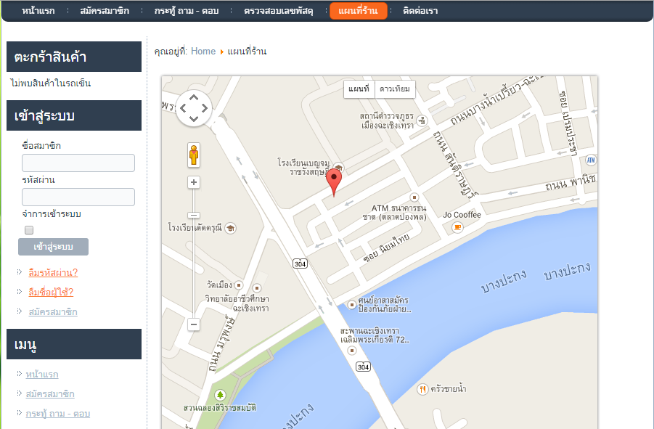Switch map to ดาวเทียม satellite view
Viewport: 654px width, 429px height.
click(x=395, y=89)
